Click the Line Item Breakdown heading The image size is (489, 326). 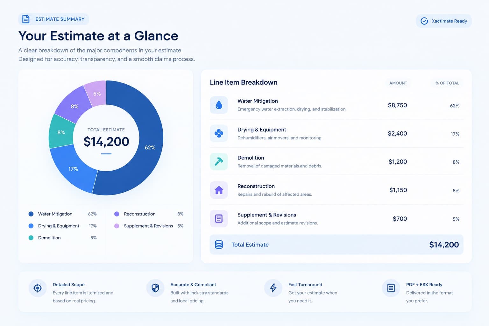coord(244,82)
